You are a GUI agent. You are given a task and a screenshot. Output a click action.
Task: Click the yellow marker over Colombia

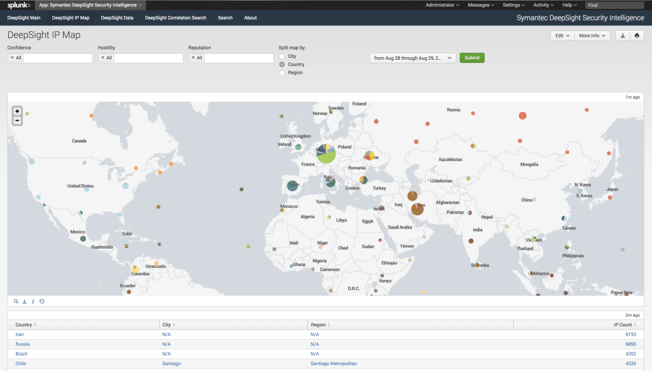coord(136,269)
